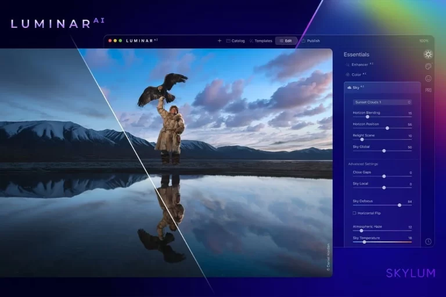Click the green maximize window button
Image resolution: width=446 pixels, height=297 pixels.
pos(120,41)
